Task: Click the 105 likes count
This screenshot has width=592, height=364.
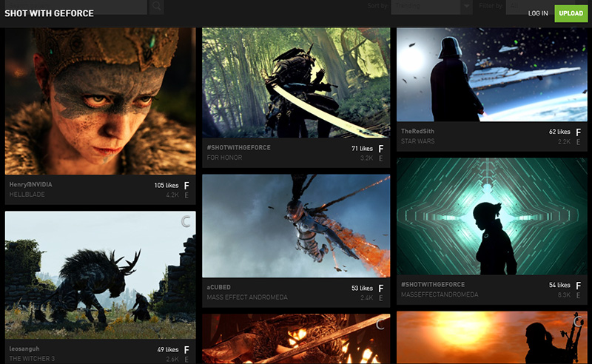Action: pos(166,186)
